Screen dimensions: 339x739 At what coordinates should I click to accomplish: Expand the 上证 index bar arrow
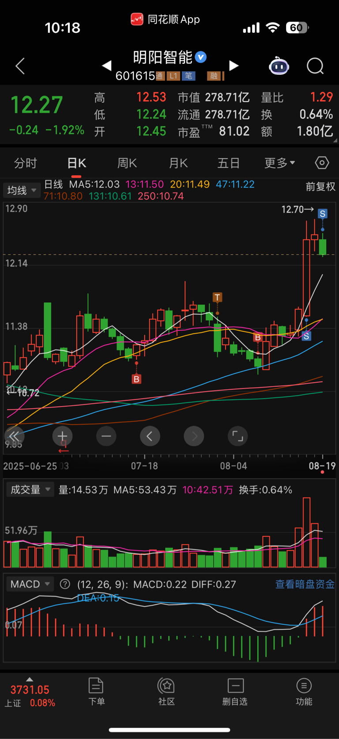pos(30,679)
